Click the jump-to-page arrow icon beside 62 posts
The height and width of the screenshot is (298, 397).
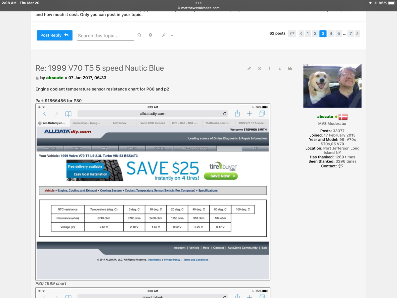292,33
